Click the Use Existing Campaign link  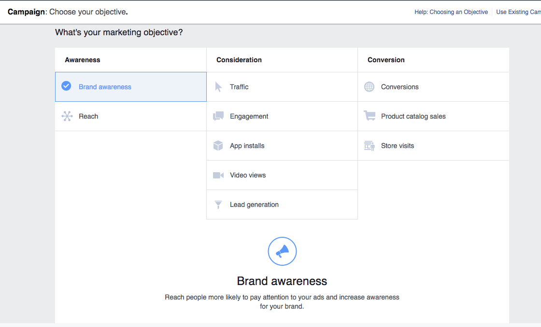518,12
